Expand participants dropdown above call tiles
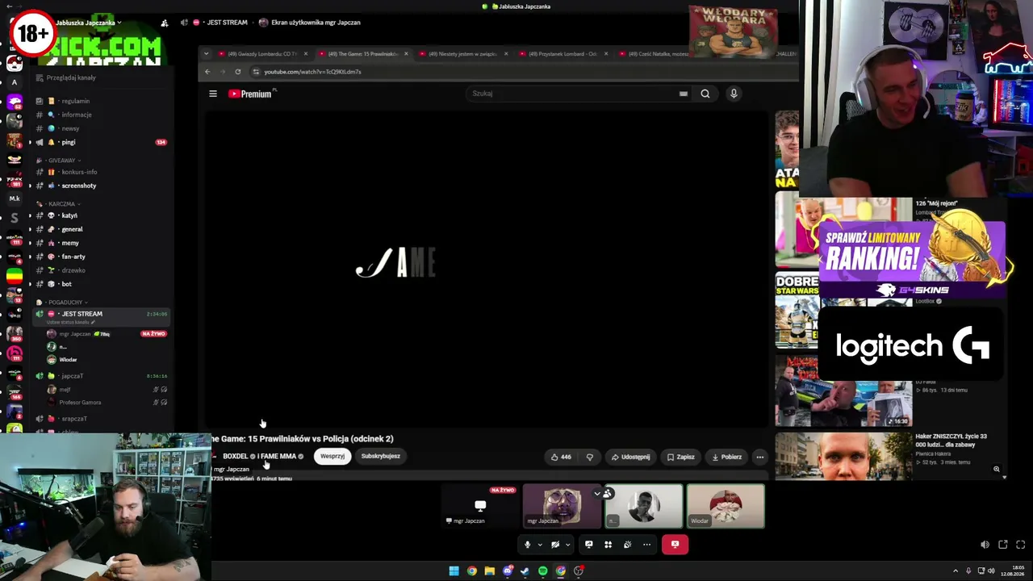Screen dimensions: 1033x581 [x=603, y=494]
